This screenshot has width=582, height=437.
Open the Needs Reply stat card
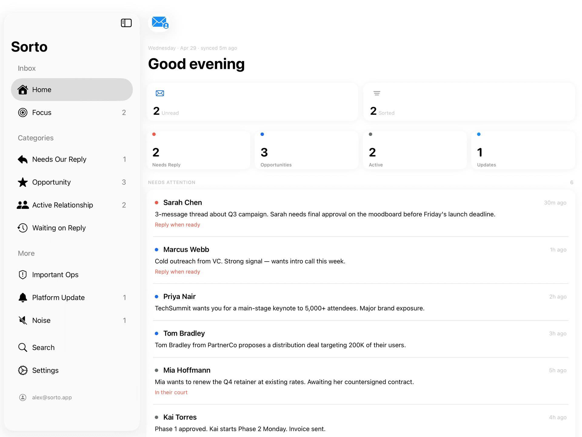pyautogui.click(x=199, y=150)
